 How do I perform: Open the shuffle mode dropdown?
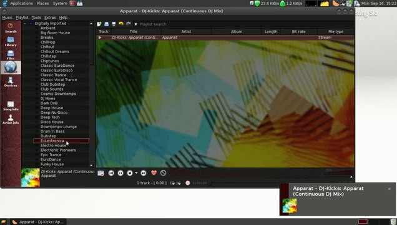179,183
